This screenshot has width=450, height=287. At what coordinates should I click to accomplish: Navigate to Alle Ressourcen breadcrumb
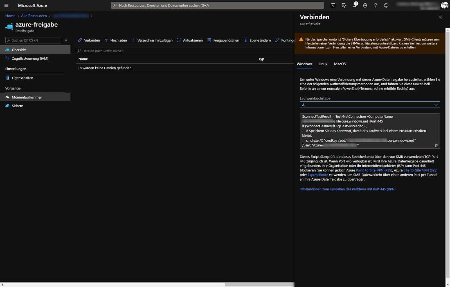[x=34, y=16]
